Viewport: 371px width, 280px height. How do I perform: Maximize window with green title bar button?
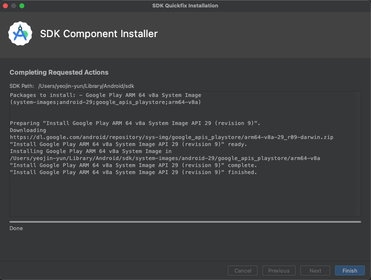point(22,6)
